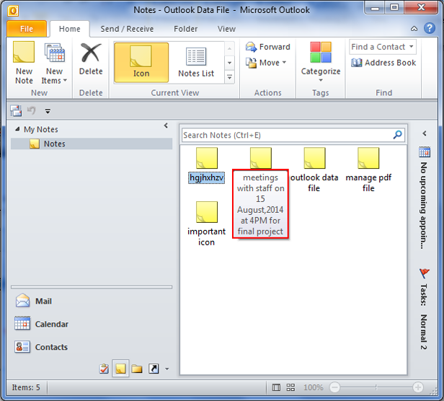This screenshot has width=444, height=401.
Task: Click the Delete X button
Action: 91,59
